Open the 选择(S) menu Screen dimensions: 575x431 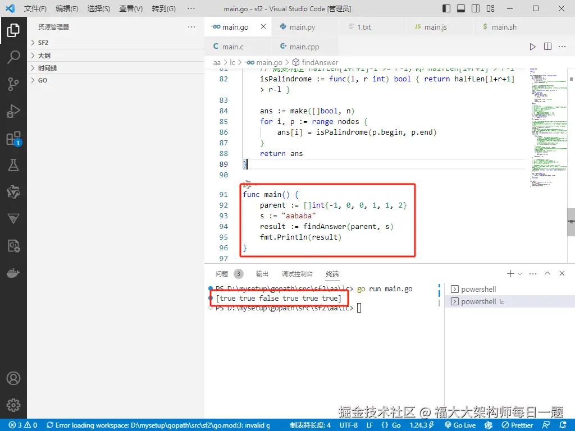tap(99, 8)
